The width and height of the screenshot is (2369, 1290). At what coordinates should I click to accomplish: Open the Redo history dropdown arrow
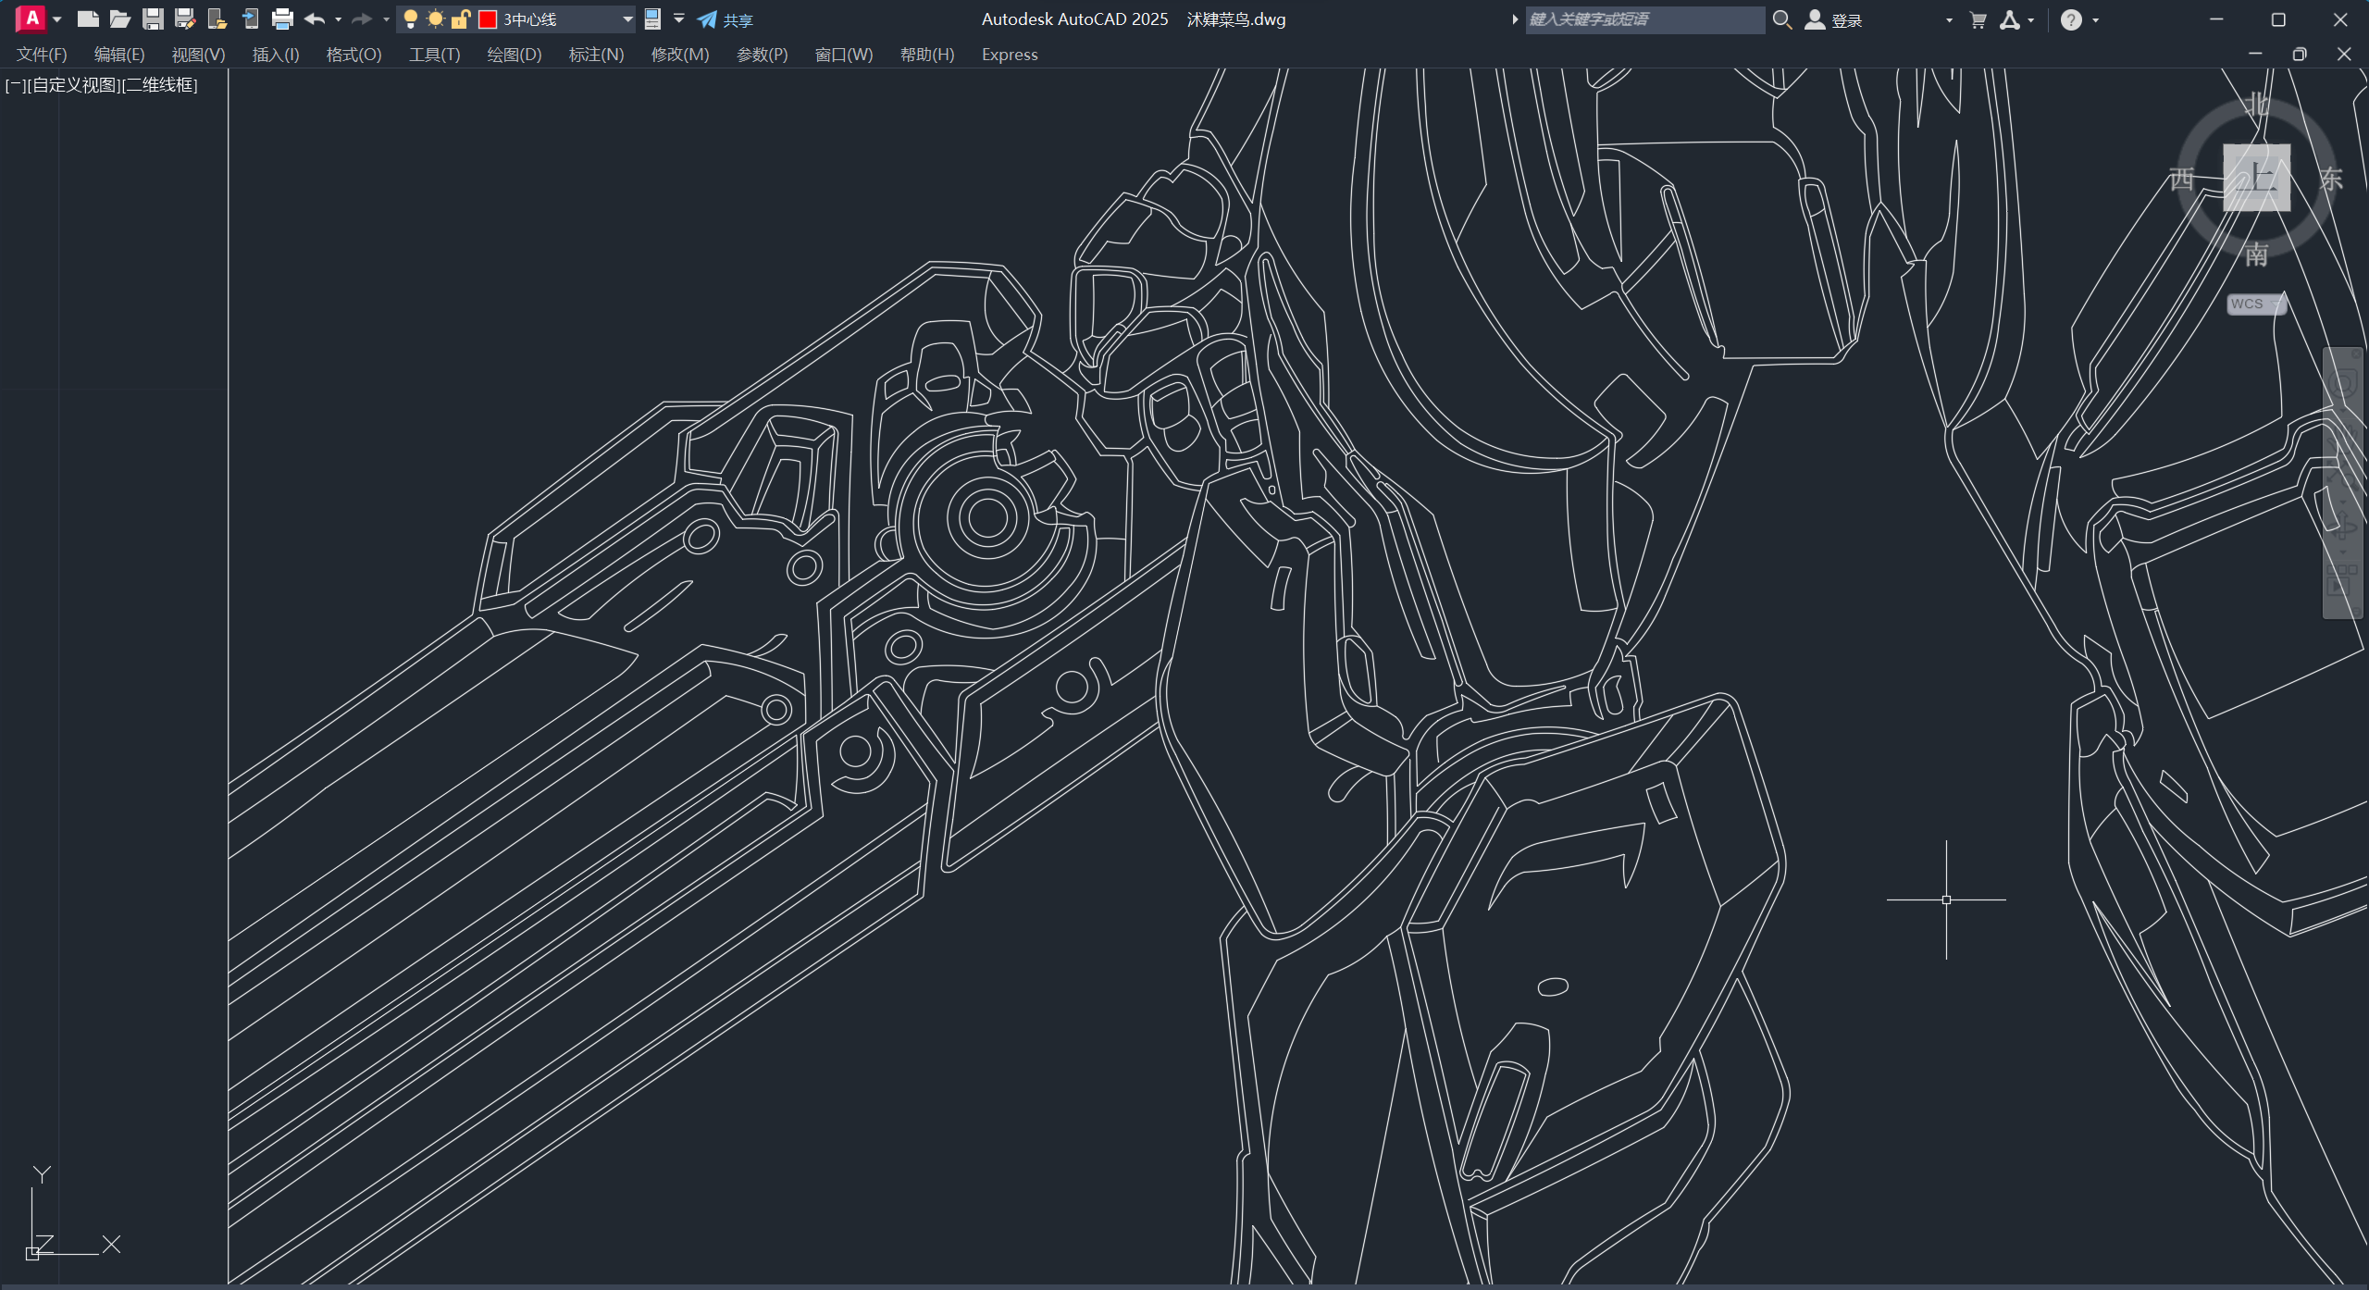386,19
